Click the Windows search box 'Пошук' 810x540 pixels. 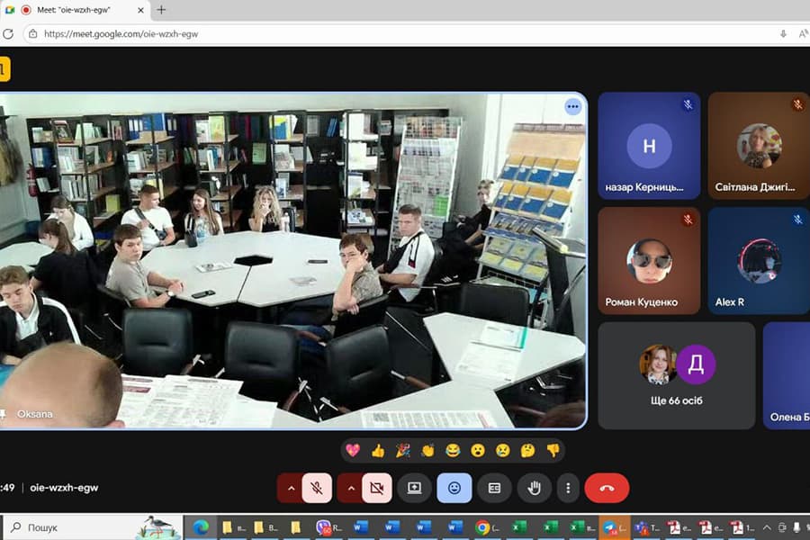[93, 527]
